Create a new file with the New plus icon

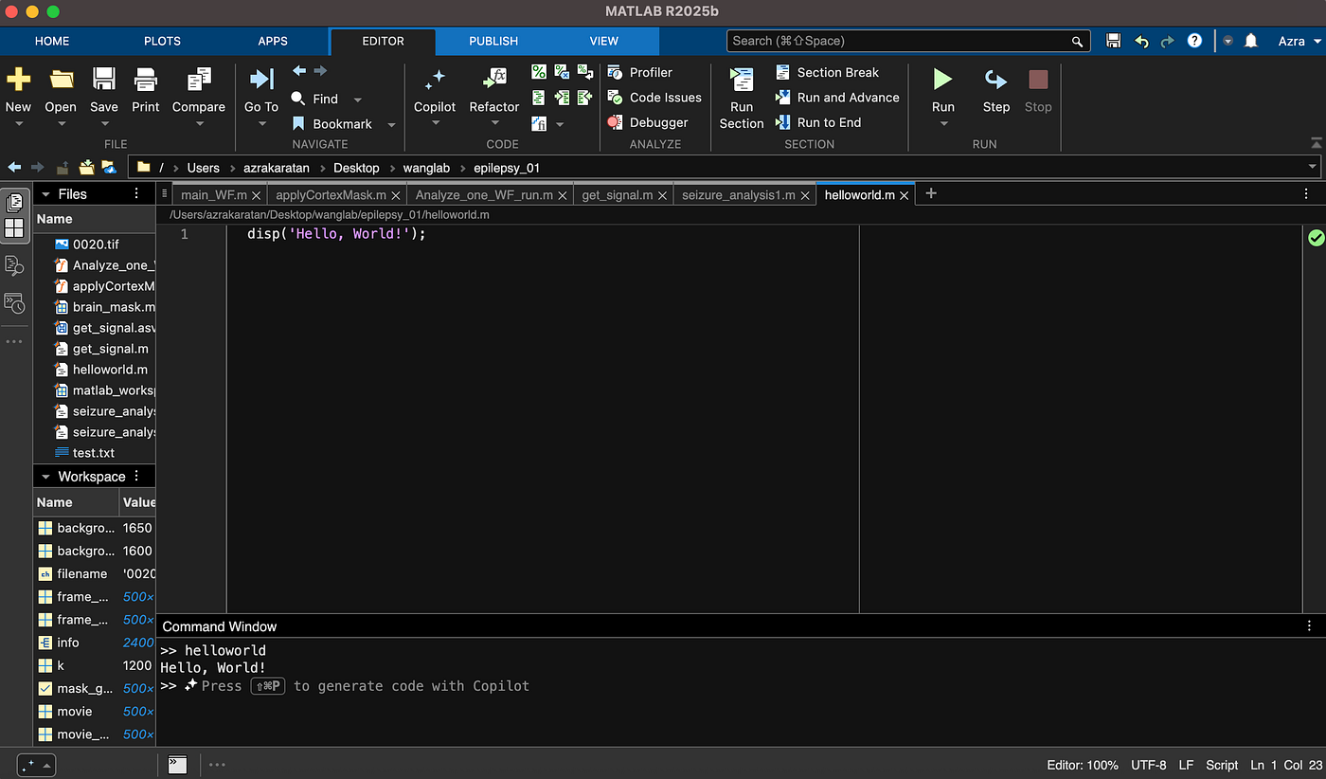tap(18, 80)
